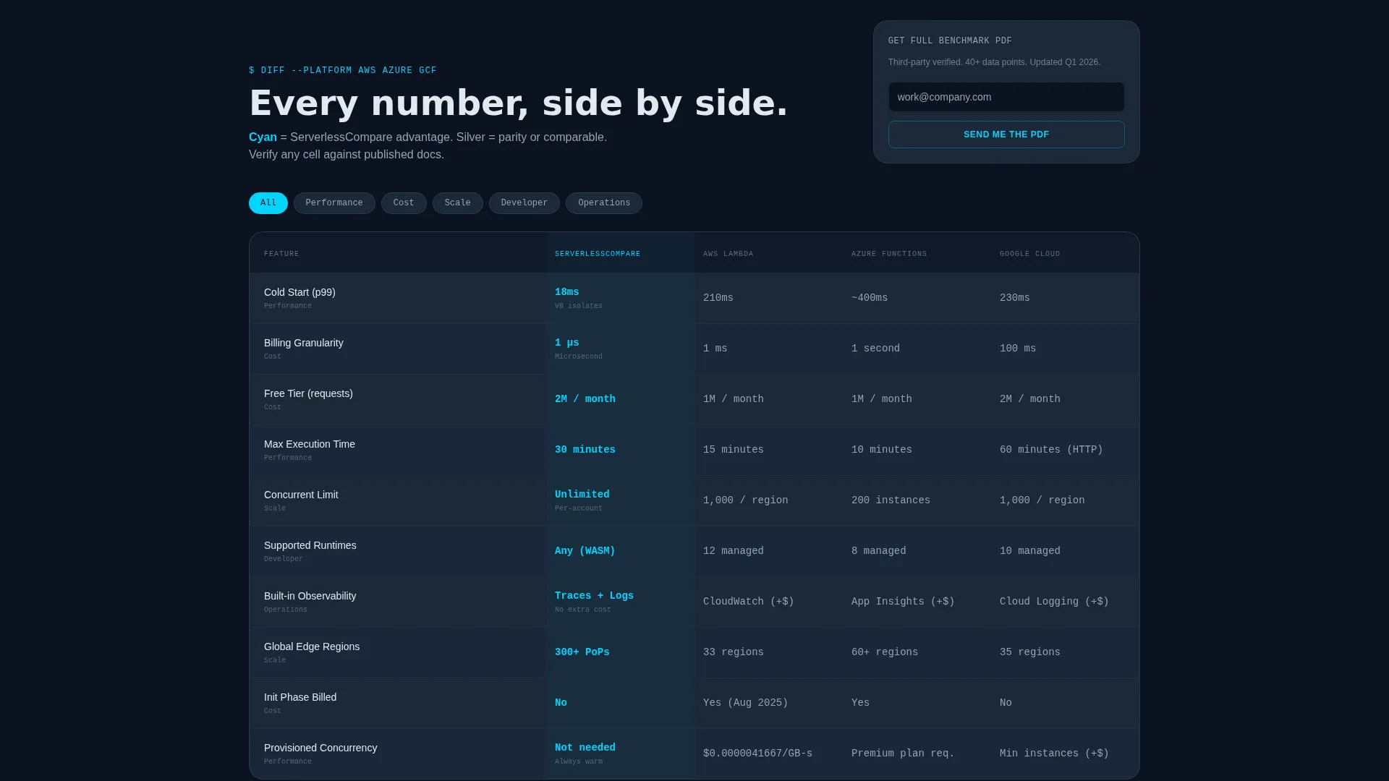Select the Free Tier (requests) row label
This screenshot has width=1389, height=781.
click(x=308, y=393)
